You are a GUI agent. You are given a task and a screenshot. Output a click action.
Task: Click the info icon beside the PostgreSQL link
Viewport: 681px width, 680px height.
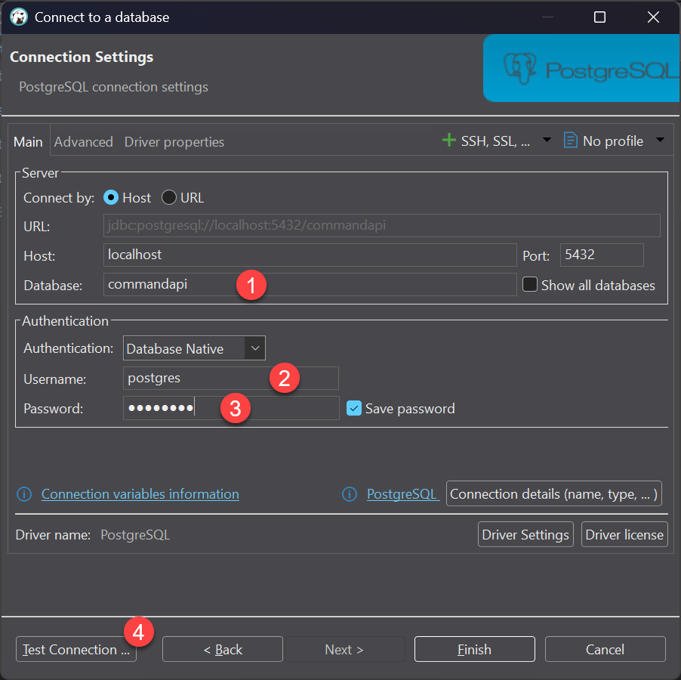350,493
